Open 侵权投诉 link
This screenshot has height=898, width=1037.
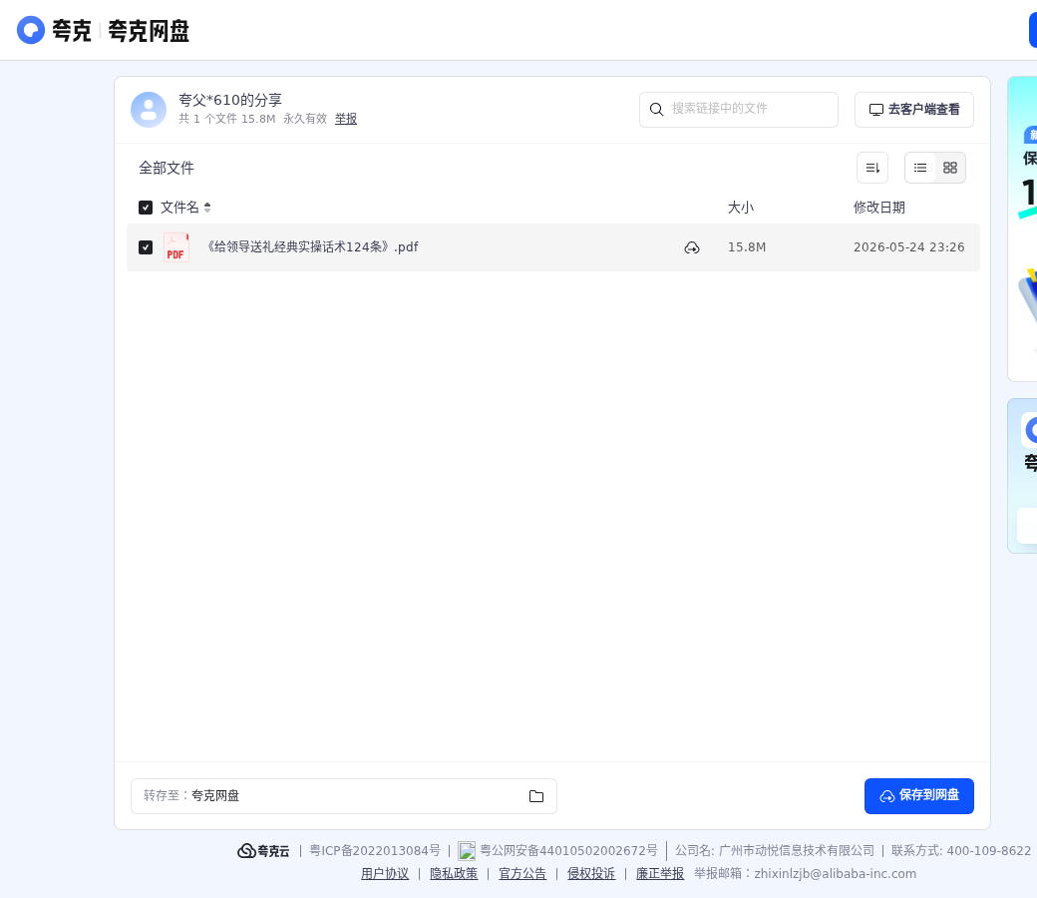coord(591,873)
